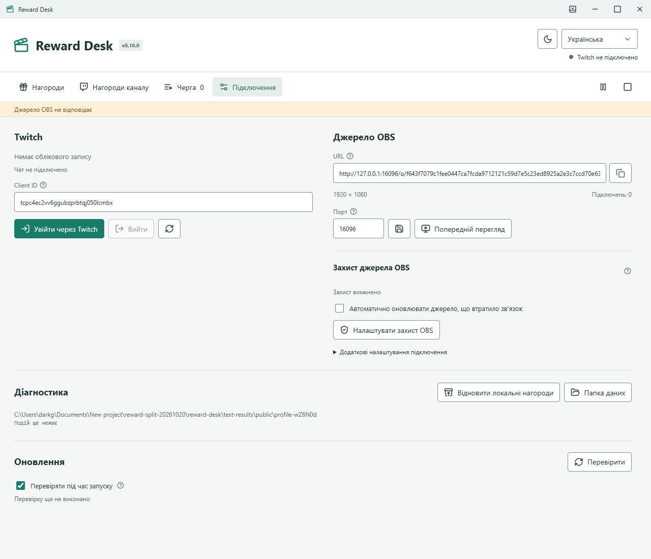
Task: Click the Вийти button
Action: pyautogui.click(x=131, y=229)
